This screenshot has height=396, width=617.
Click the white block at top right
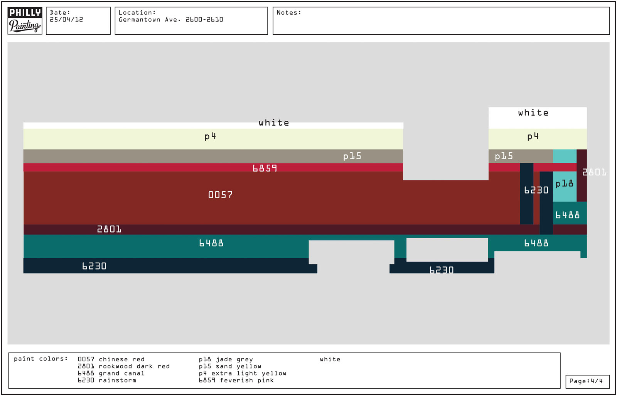pos(538,118)
